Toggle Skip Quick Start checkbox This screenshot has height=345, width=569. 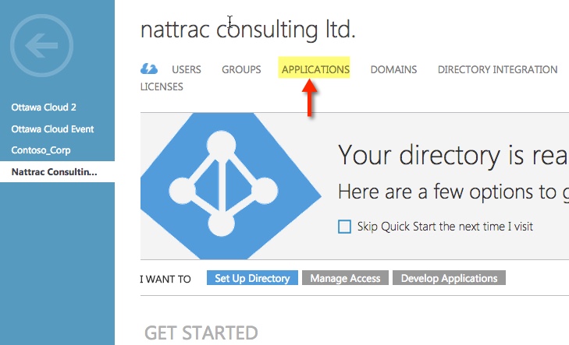pos(344,227)
